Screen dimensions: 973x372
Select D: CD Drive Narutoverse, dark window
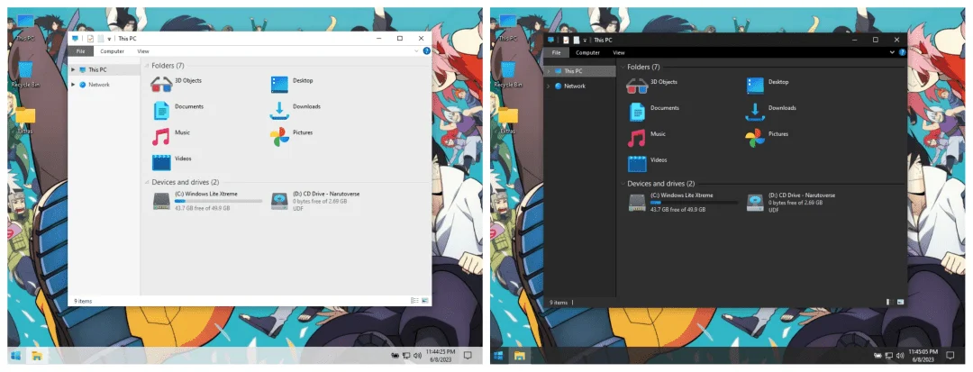(x=791, y=202)
